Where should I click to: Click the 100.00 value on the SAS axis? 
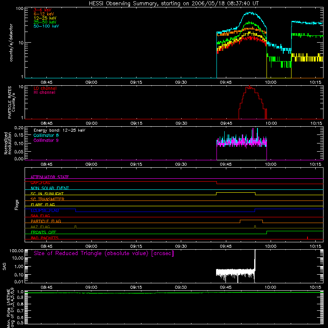16,251
